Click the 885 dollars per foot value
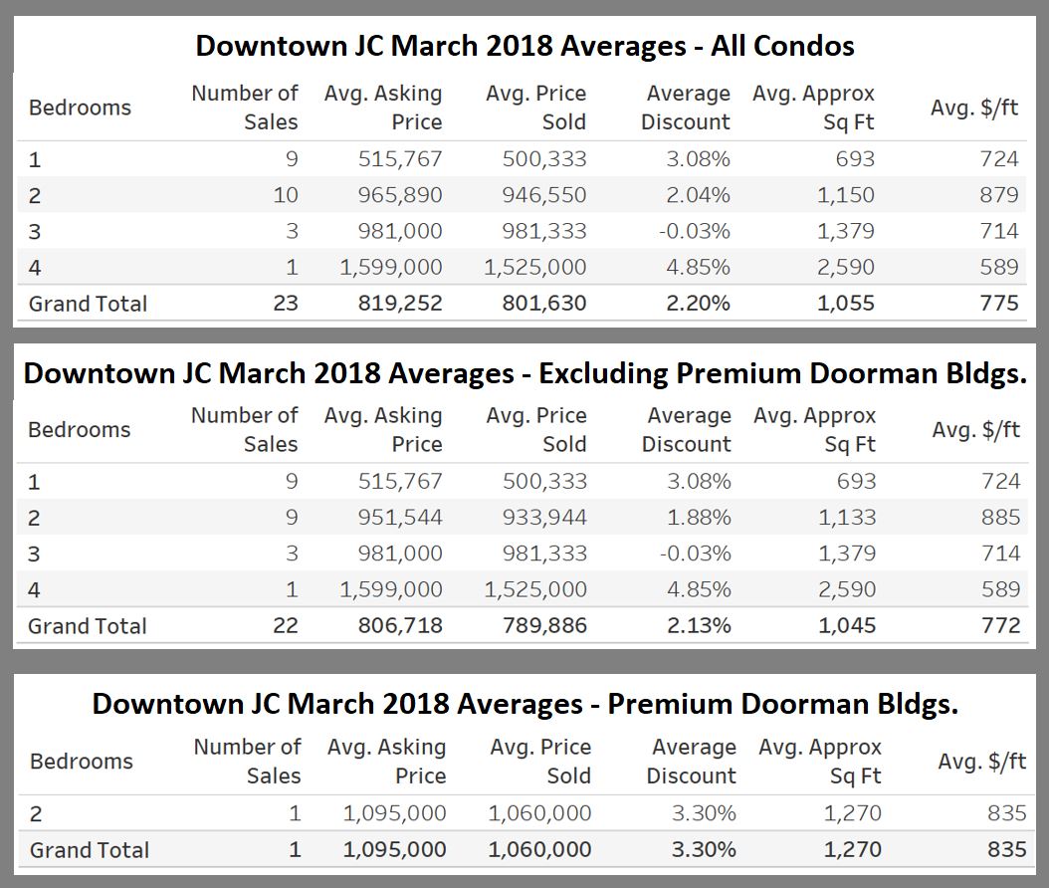Viewport: 1049px width, 888px height. (1001, 518)
